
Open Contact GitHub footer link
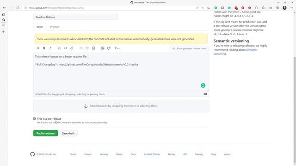coord(152,154)
